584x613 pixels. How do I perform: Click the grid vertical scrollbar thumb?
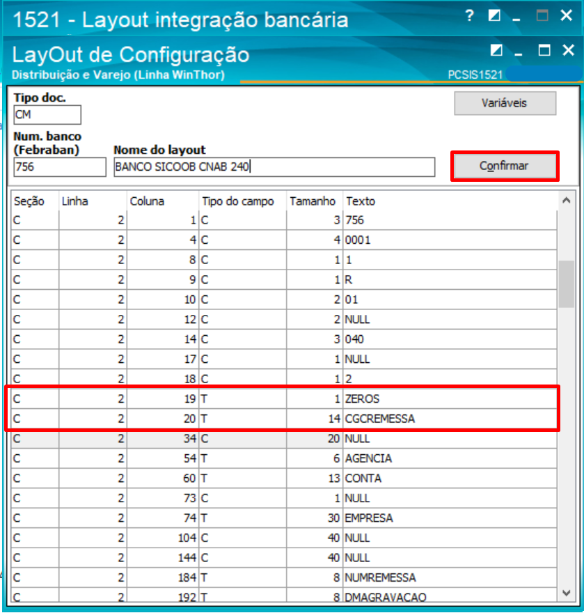(x=567, y=284)
